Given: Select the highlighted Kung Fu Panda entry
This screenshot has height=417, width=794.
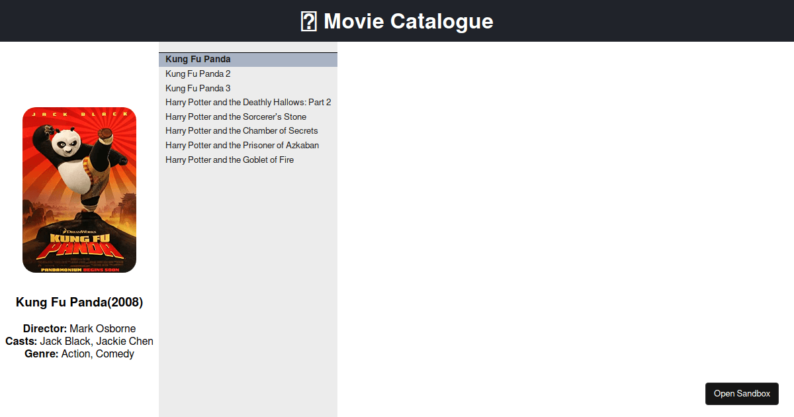Looking at the screenshot, I should [x=198, y=60].
